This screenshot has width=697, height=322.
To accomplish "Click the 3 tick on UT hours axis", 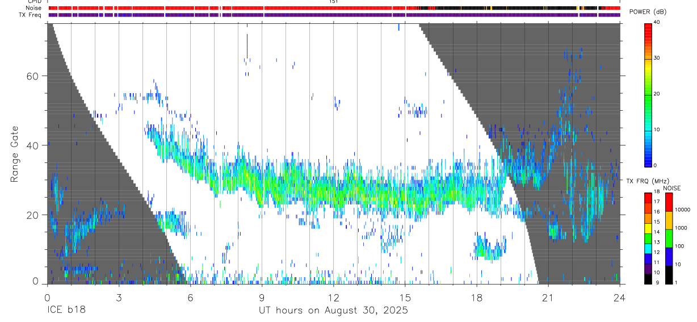I will tap(119, 297).
